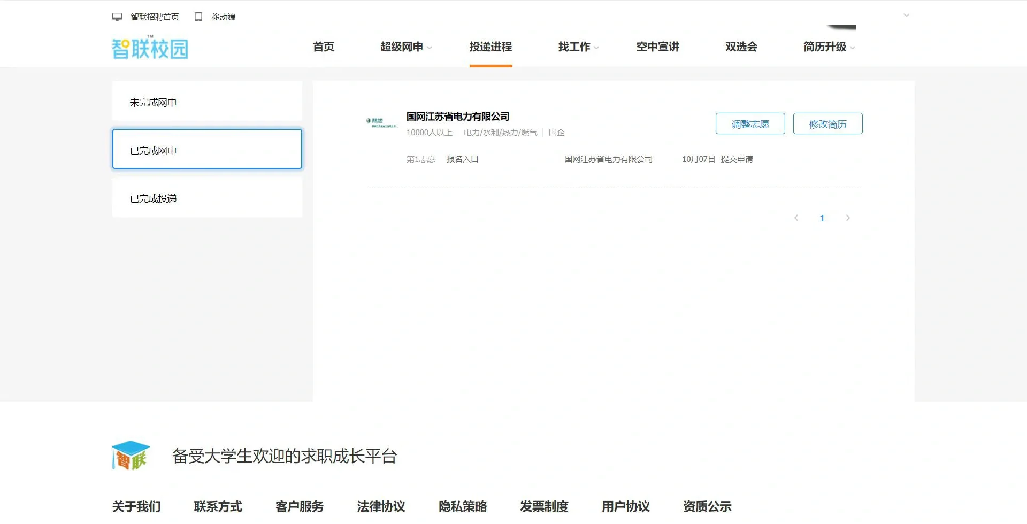
Task: Click the 国网江苏省电力有限公司 text in application row
Action: click(609, 159)
